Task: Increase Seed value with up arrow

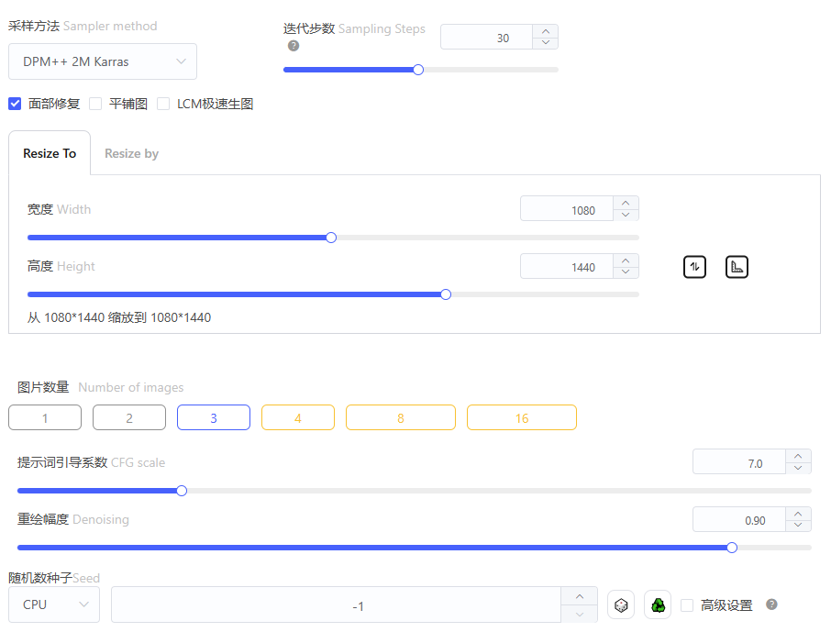Action: coord(580,596)
